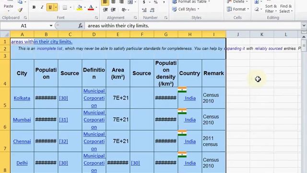
Task: Open the Font dialog launcher
Action: point(96,18)
